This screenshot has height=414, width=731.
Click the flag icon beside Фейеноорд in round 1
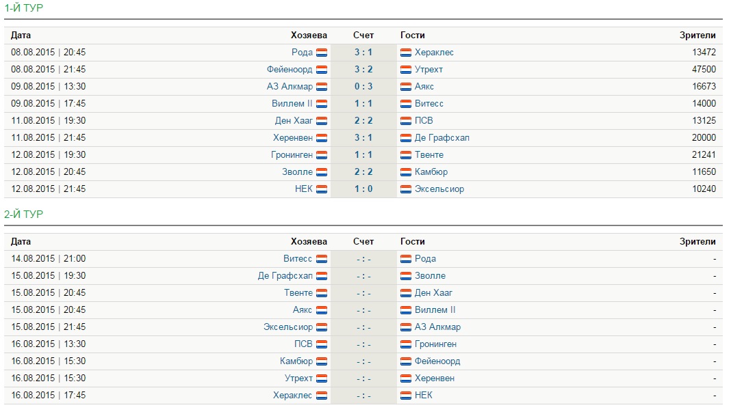pyautogui.click(x=322, y=70)
